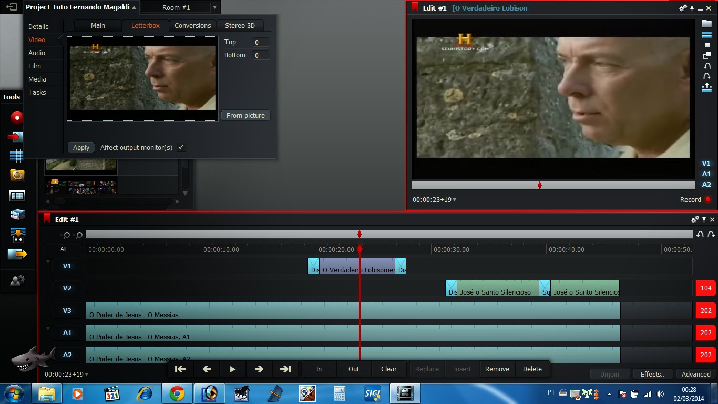Viewport: 718px width, 404px height.
Task: Open Internet Explorer from the taskbar
Action: pyautogui.click(x=144, y=393)
